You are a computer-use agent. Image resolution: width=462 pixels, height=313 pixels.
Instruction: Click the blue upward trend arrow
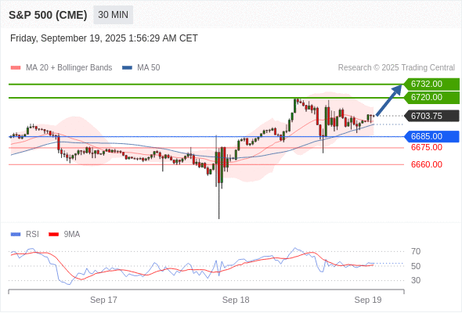pyautogui.click(x=389, y=100)
